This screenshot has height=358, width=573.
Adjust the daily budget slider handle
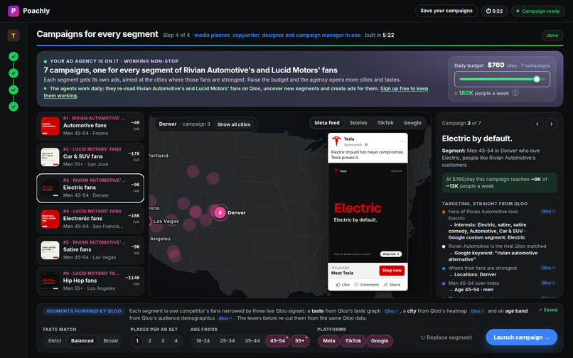pyautogui.click(x=537, y=80)
